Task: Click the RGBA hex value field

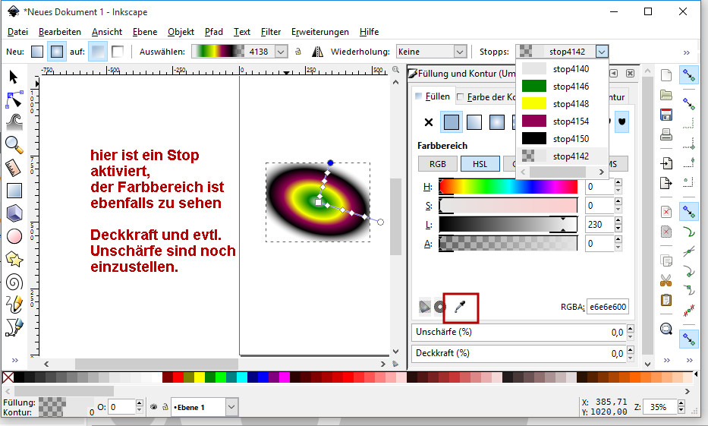Action: [x=607, y=307]
